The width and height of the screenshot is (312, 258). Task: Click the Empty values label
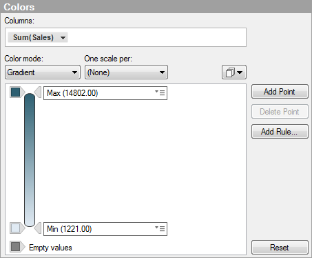pos(50,248)
